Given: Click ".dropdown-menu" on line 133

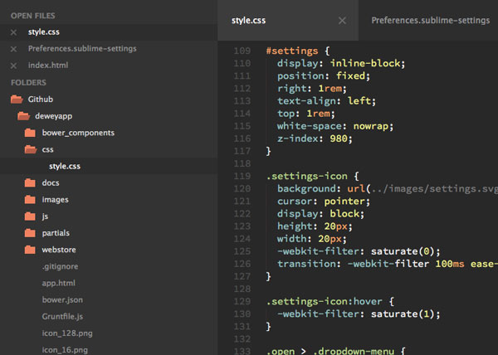Looking at the screenshot, I should (354, 351).
